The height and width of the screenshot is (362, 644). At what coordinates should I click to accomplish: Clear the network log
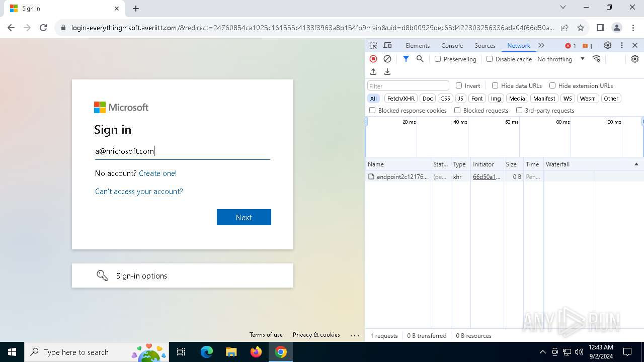tap(387, 59)
